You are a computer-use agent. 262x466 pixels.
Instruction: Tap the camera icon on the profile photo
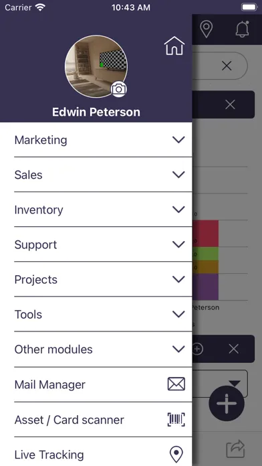point(119,89)
